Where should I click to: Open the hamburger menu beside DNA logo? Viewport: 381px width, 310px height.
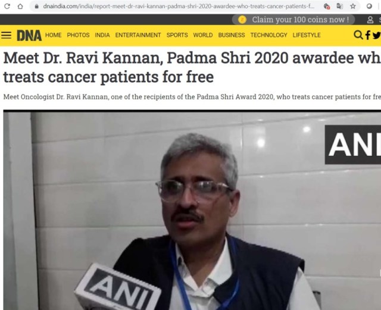[7, 35]
